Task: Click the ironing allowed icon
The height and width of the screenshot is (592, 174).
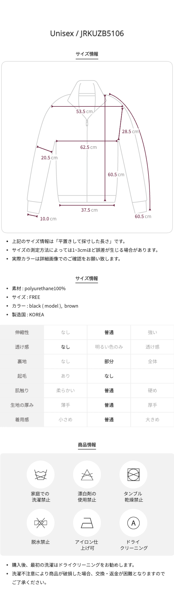Action: pyautogui.click(x=87, y=523)
